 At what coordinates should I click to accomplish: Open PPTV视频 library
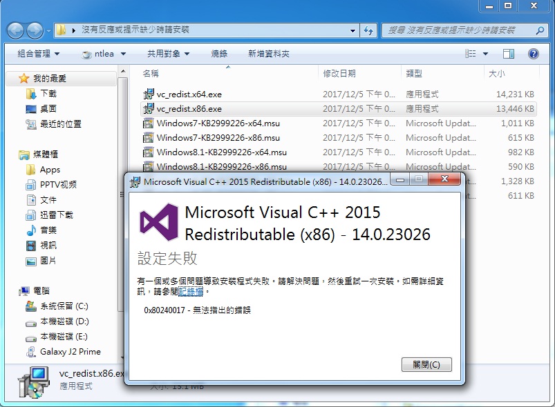(x=58, y=185)
